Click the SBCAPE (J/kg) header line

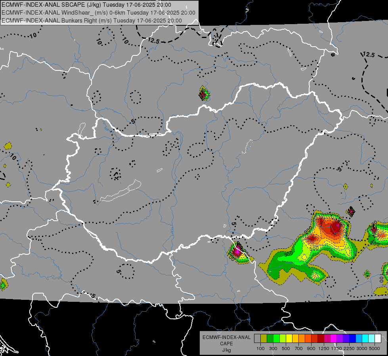click(x=86, y=5)
